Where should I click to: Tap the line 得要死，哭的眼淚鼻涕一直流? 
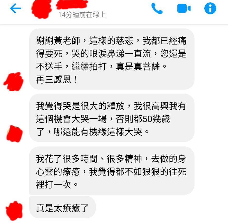coord(94,54)
